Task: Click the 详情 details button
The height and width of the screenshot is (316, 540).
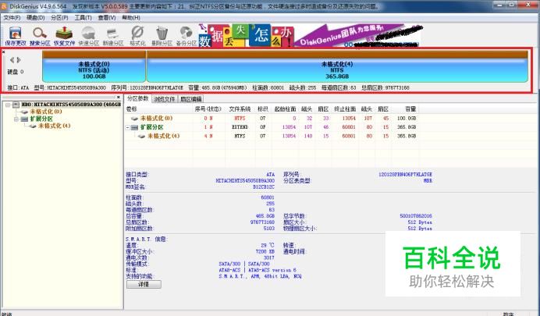Action: (144, 284)
